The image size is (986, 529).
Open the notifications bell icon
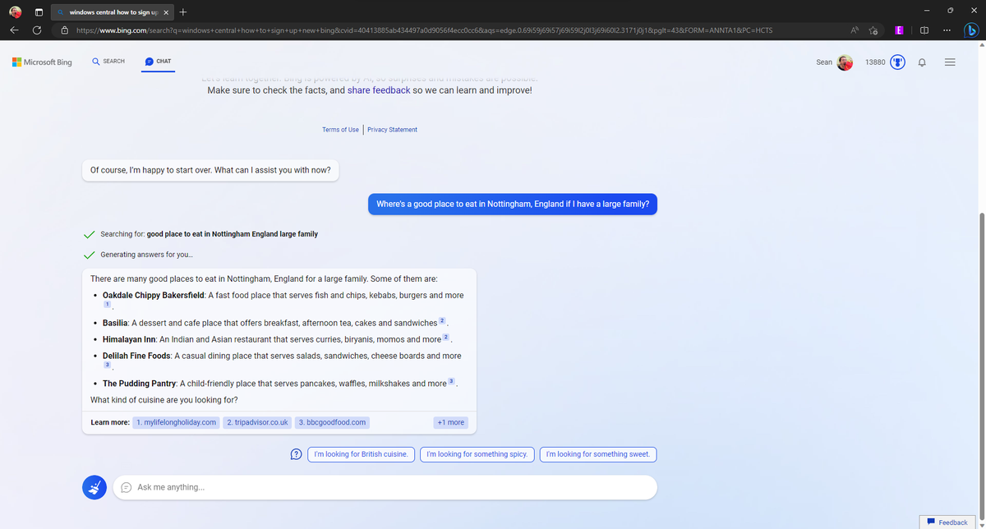(922, 62)
